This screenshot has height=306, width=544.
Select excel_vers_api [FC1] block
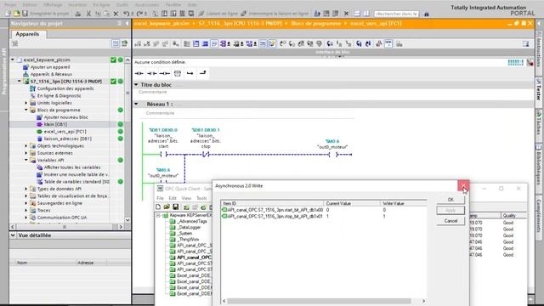[x=65, y=132]
